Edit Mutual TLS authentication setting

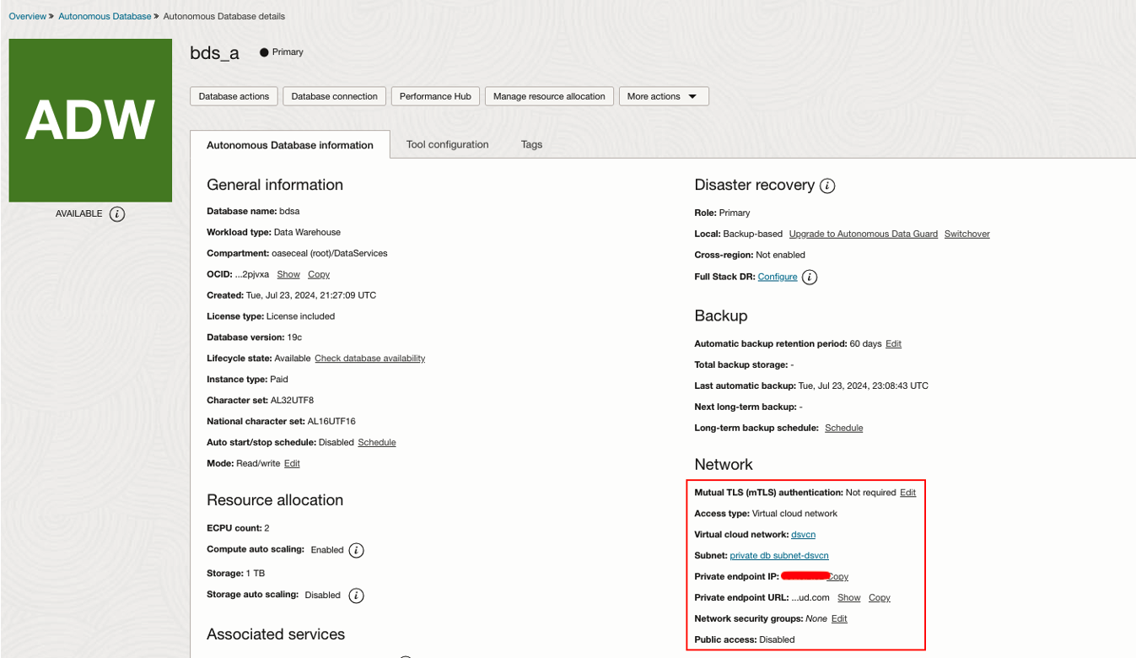pos(907,492)
